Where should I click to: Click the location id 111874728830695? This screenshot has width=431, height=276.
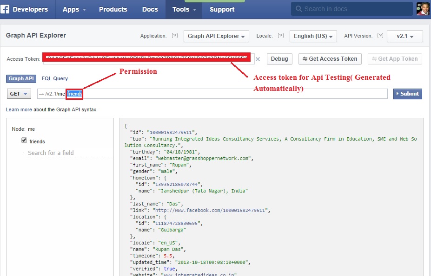[x=176, y=223]
